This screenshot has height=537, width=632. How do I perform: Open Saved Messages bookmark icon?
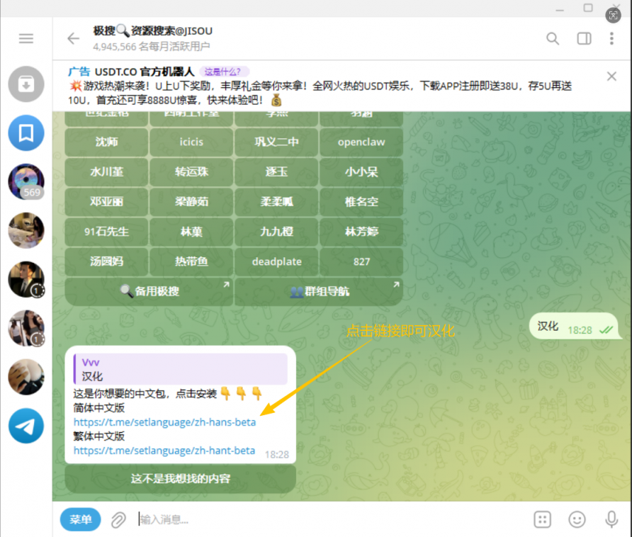26,133
